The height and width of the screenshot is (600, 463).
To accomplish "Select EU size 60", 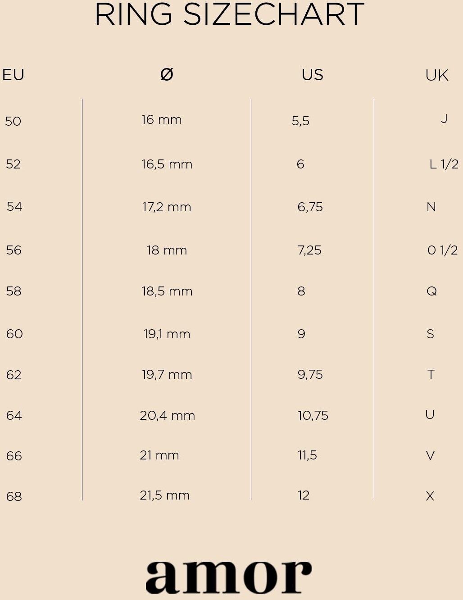I will (14, 334).
